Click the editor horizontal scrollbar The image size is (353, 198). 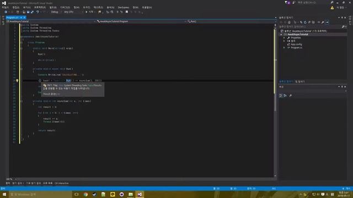point(146,179)
